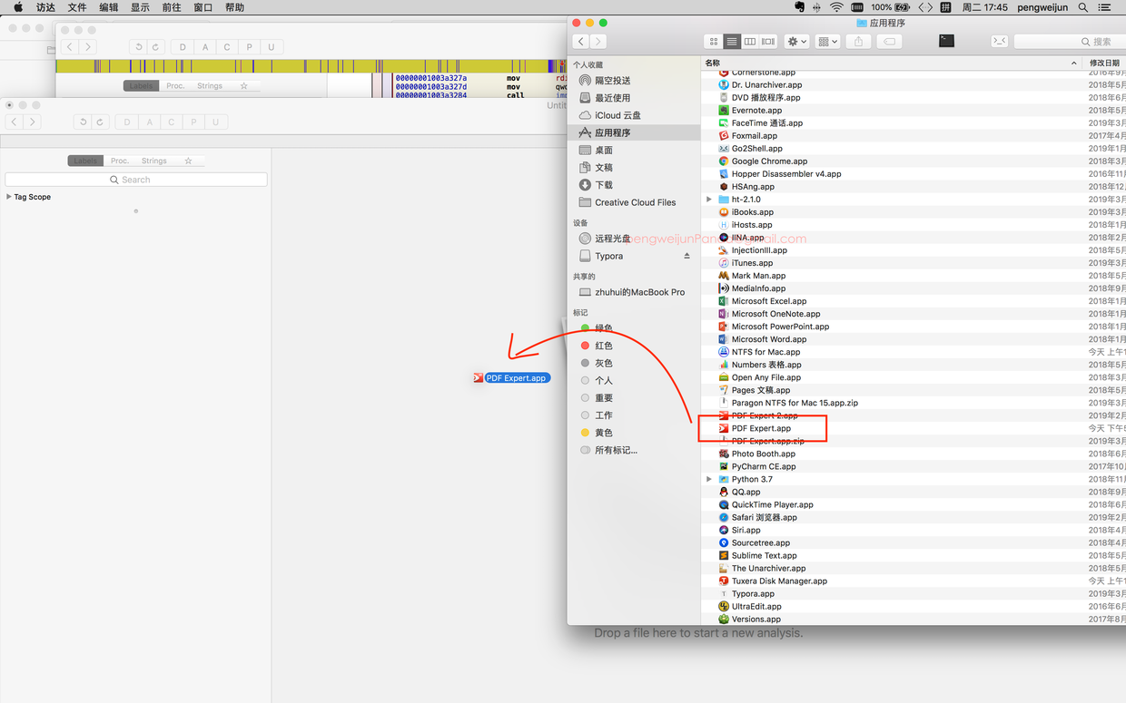Expand the Python 3.7 folder
The height and width of the screenshot is (703, 1126).
tap(709, 479)
